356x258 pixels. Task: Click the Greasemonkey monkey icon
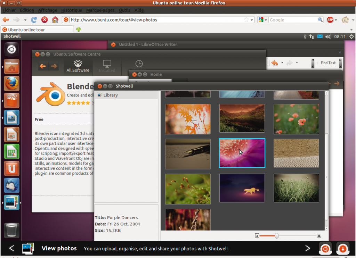click(x=345, y=20)
